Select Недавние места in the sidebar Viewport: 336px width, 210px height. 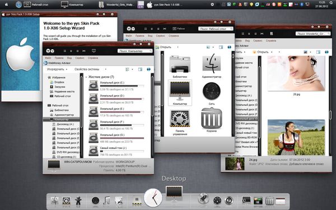[x=64, y=91]
